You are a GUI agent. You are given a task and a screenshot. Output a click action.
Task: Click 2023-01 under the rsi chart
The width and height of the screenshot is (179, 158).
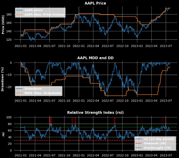pos(137,155)
